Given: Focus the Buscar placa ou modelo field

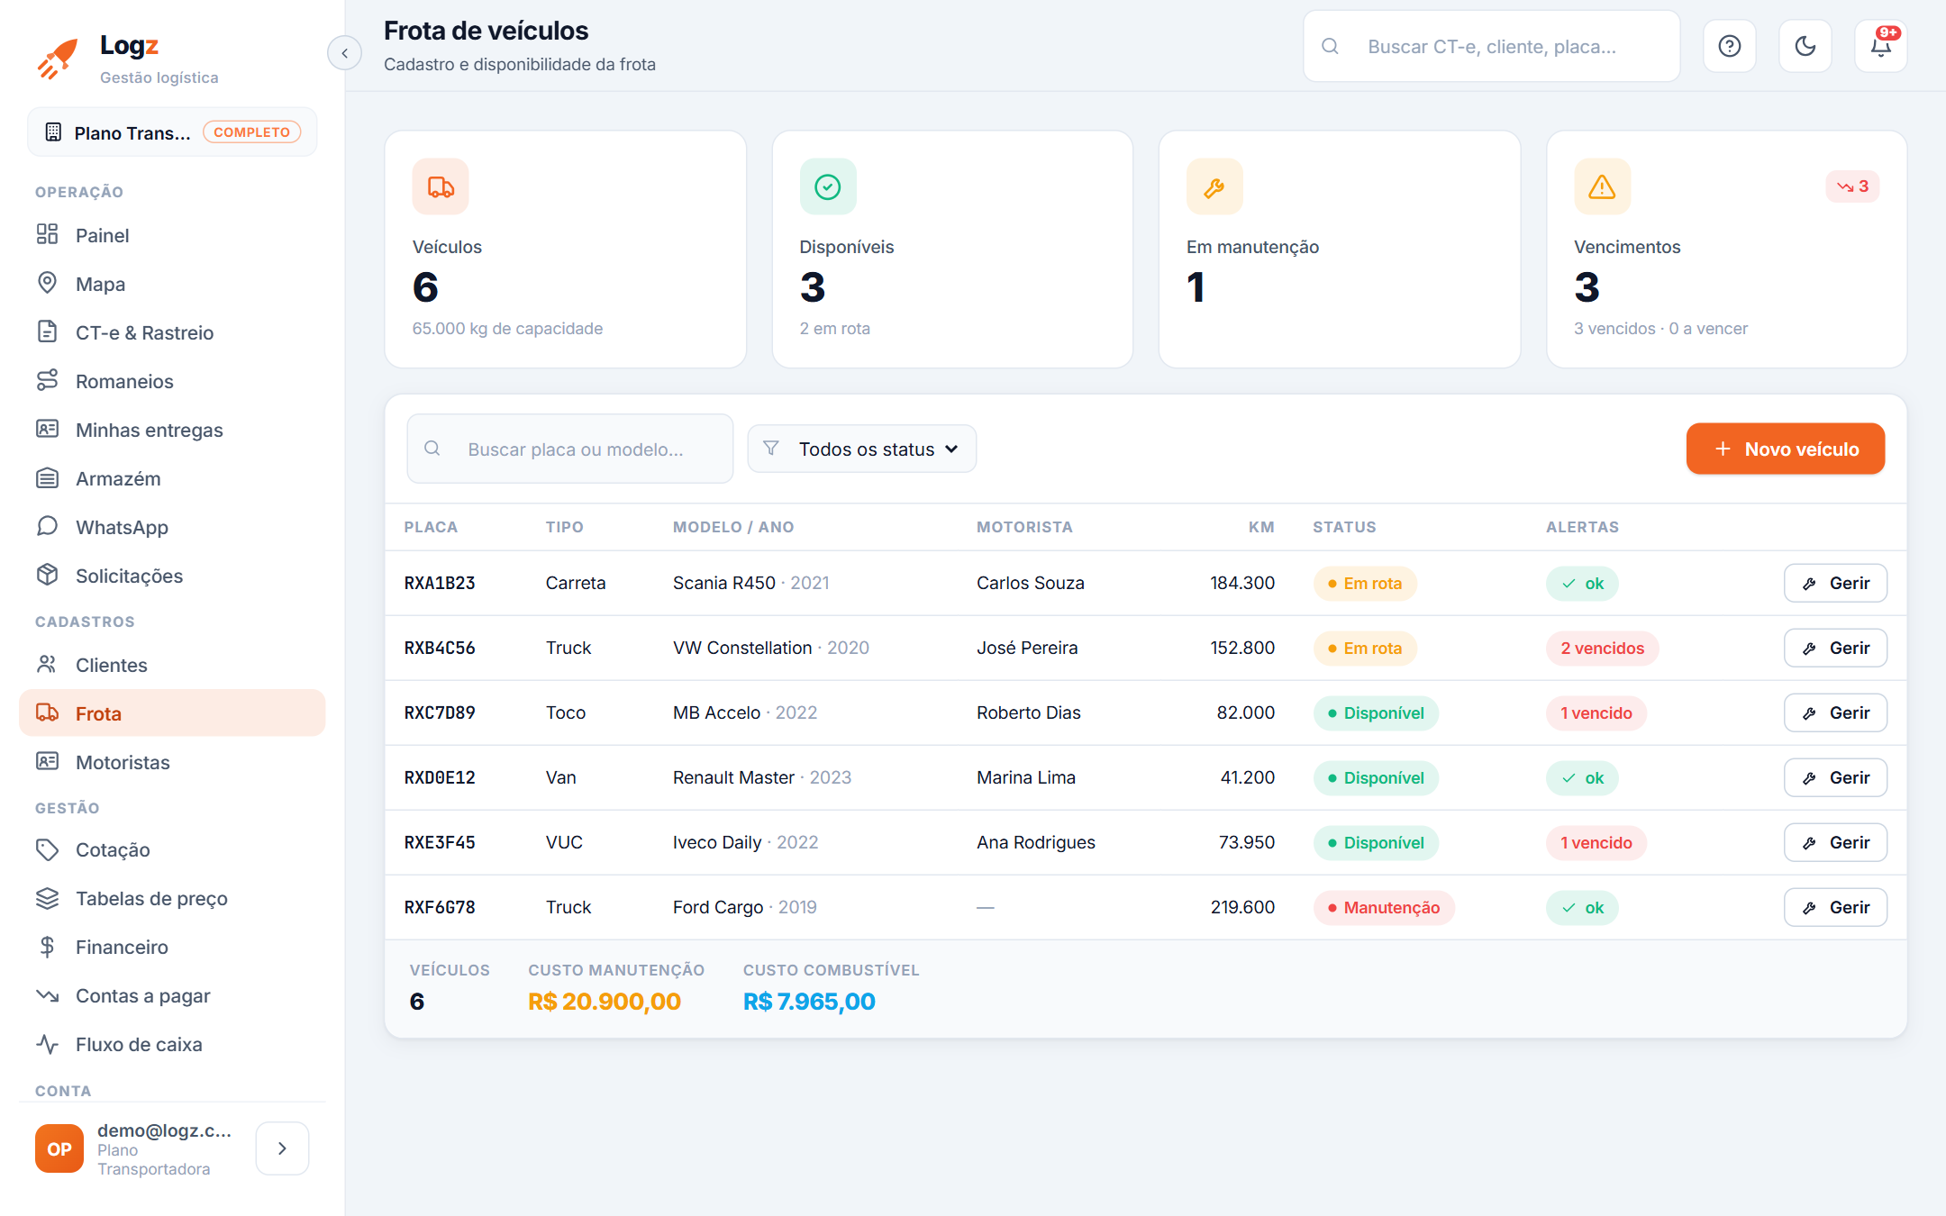Looking at the screenshot, I should tap(569, 449).
